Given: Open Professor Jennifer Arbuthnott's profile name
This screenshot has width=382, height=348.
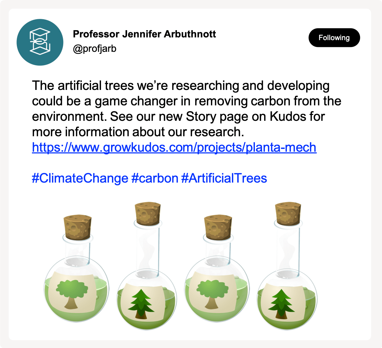Looking at the screenshot, I should (145, 34).
